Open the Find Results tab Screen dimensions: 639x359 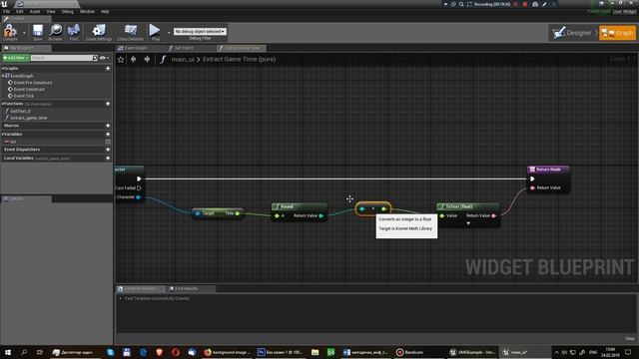[187, 288]
